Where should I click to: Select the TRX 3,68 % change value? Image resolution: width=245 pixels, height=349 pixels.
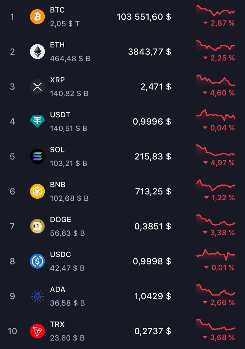[x=219, y=337]
